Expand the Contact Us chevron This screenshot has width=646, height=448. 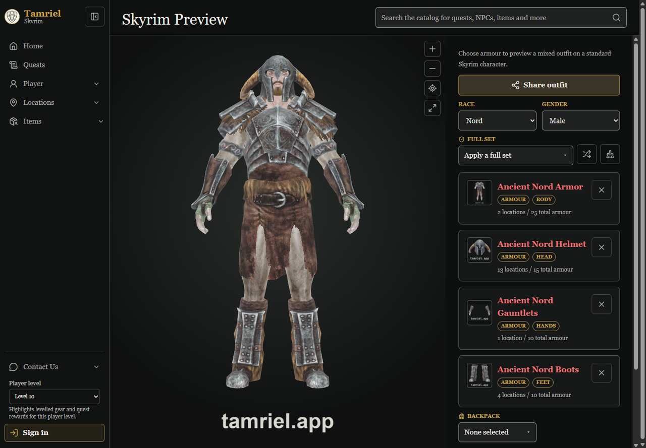pos(97,367)
